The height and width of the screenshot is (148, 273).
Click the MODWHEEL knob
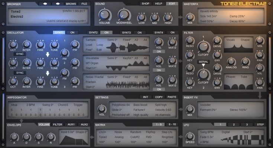point(124,16)
